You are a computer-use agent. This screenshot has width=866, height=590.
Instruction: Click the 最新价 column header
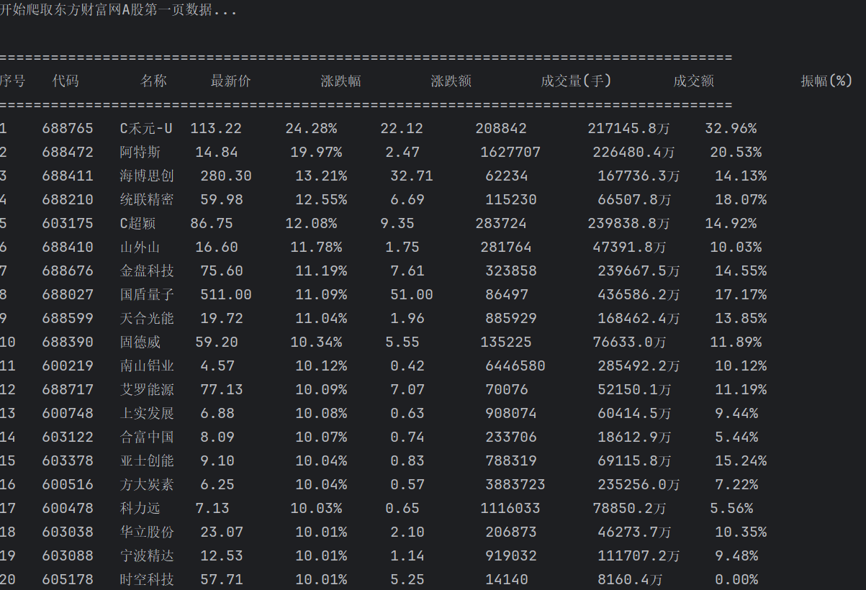[230, 81]
